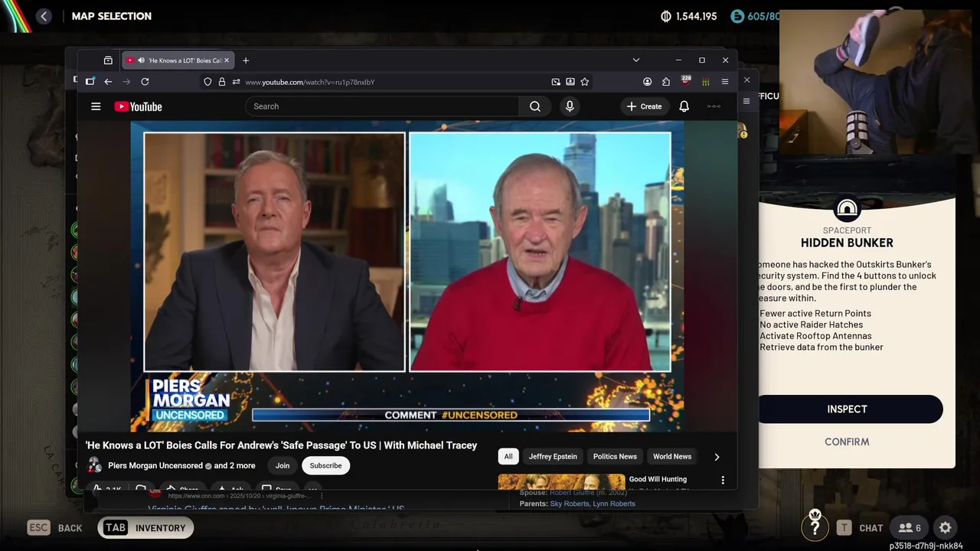Select the 'He Knows a LOT' browser tab
The image size is (980, 551).
pyautogui.click(x=178, y=60)
